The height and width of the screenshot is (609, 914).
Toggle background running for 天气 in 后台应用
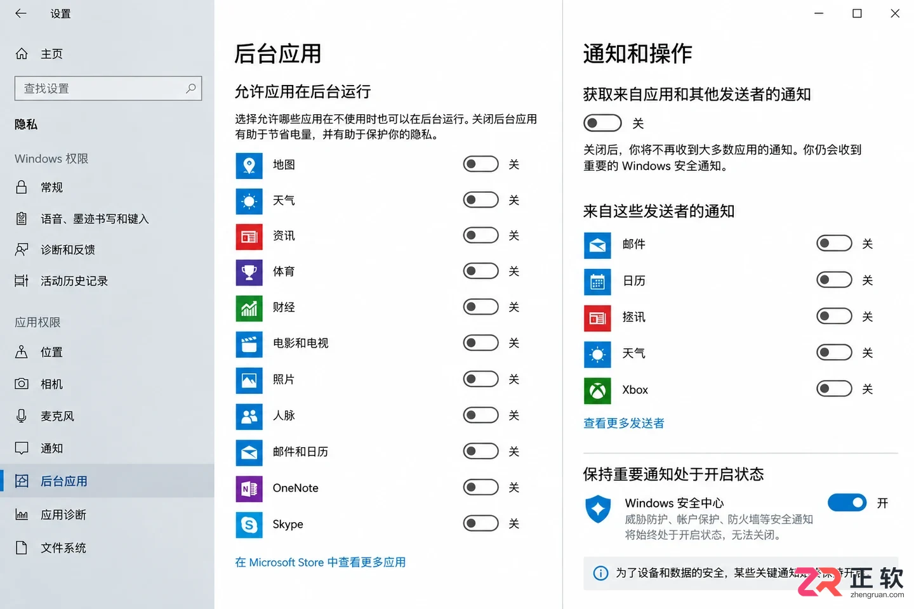tap(480, 200)
